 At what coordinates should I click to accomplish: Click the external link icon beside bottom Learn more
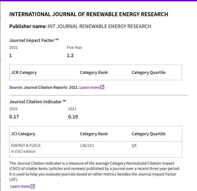(33, 186)
